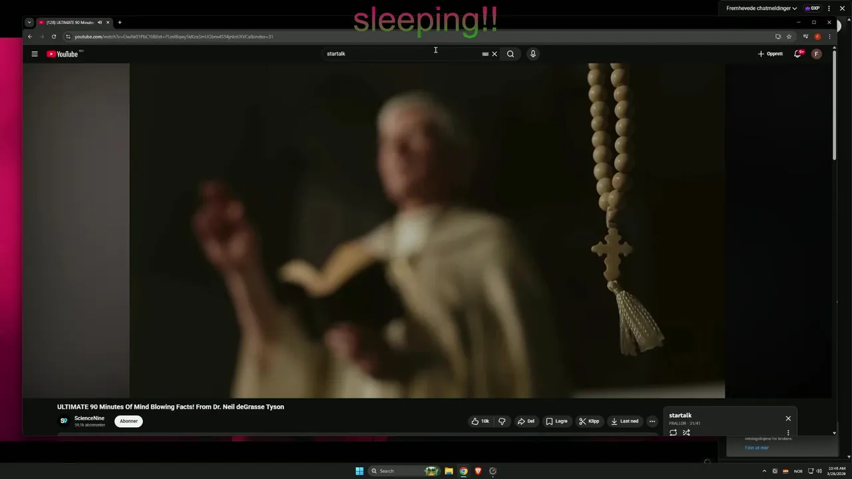Open the Chrome profile avatar
852x479 pixels.
pyautogui.click(x=817, y=37)
